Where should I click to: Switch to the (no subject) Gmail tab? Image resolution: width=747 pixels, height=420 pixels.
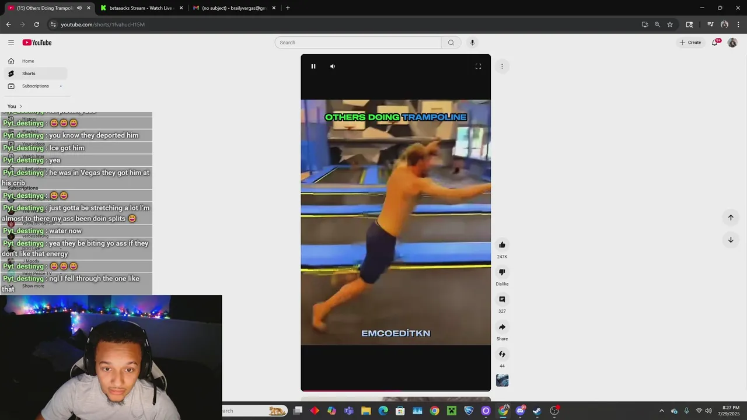coord(233,8)
